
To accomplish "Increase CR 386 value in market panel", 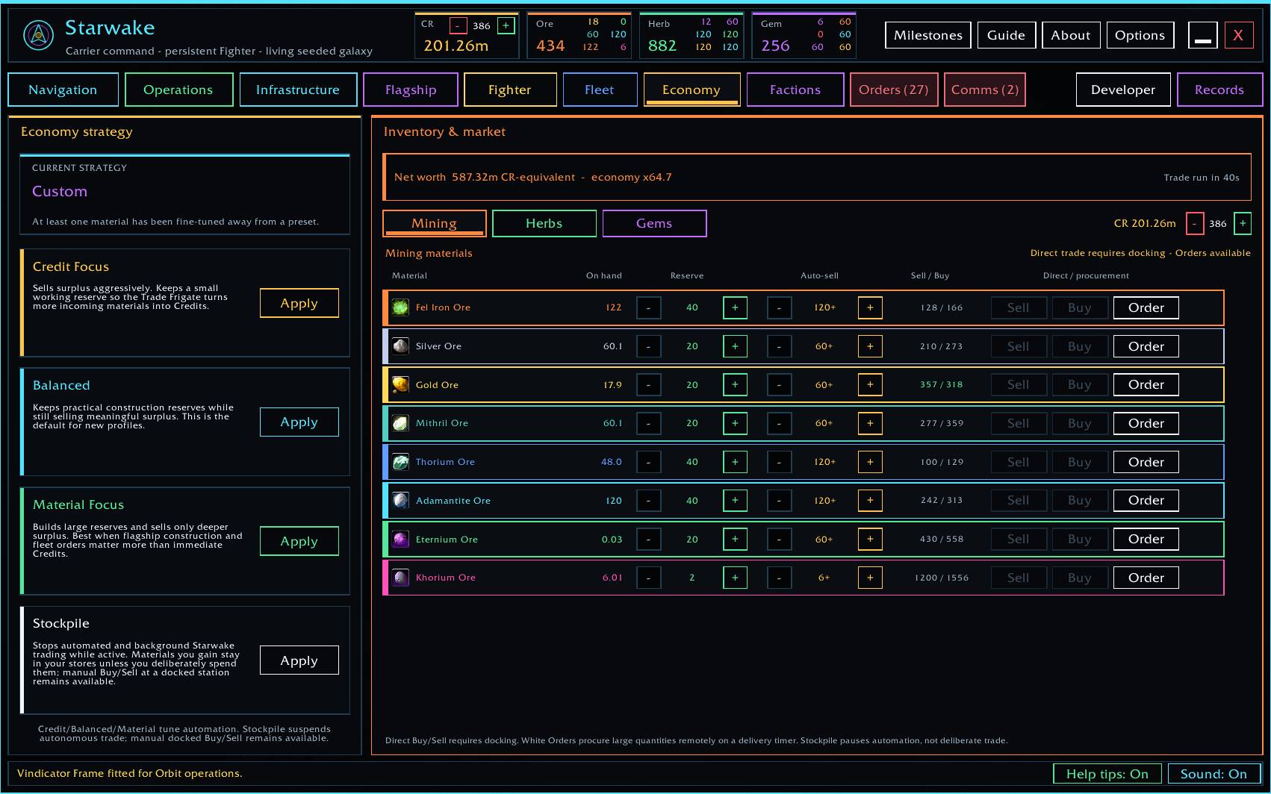I will tap(1243, 223).
